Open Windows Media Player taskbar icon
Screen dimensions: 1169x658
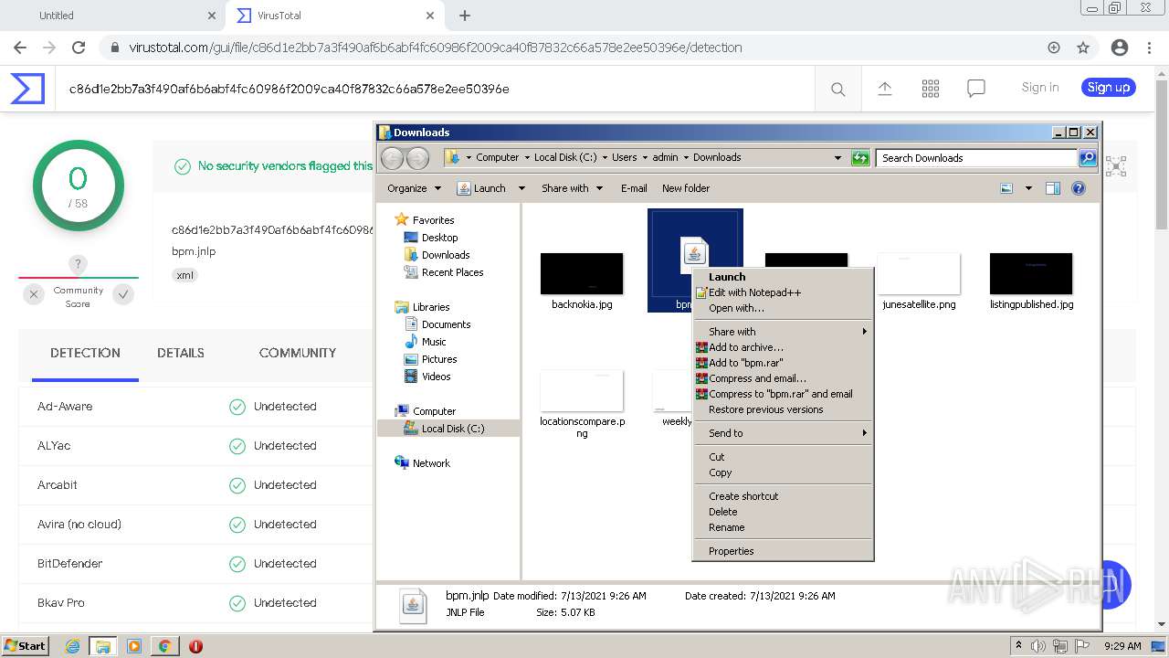click(133, 646)
